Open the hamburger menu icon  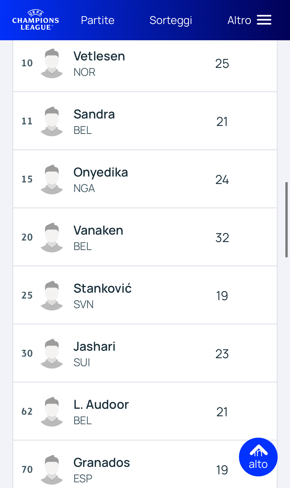click(x=264, y=20)
